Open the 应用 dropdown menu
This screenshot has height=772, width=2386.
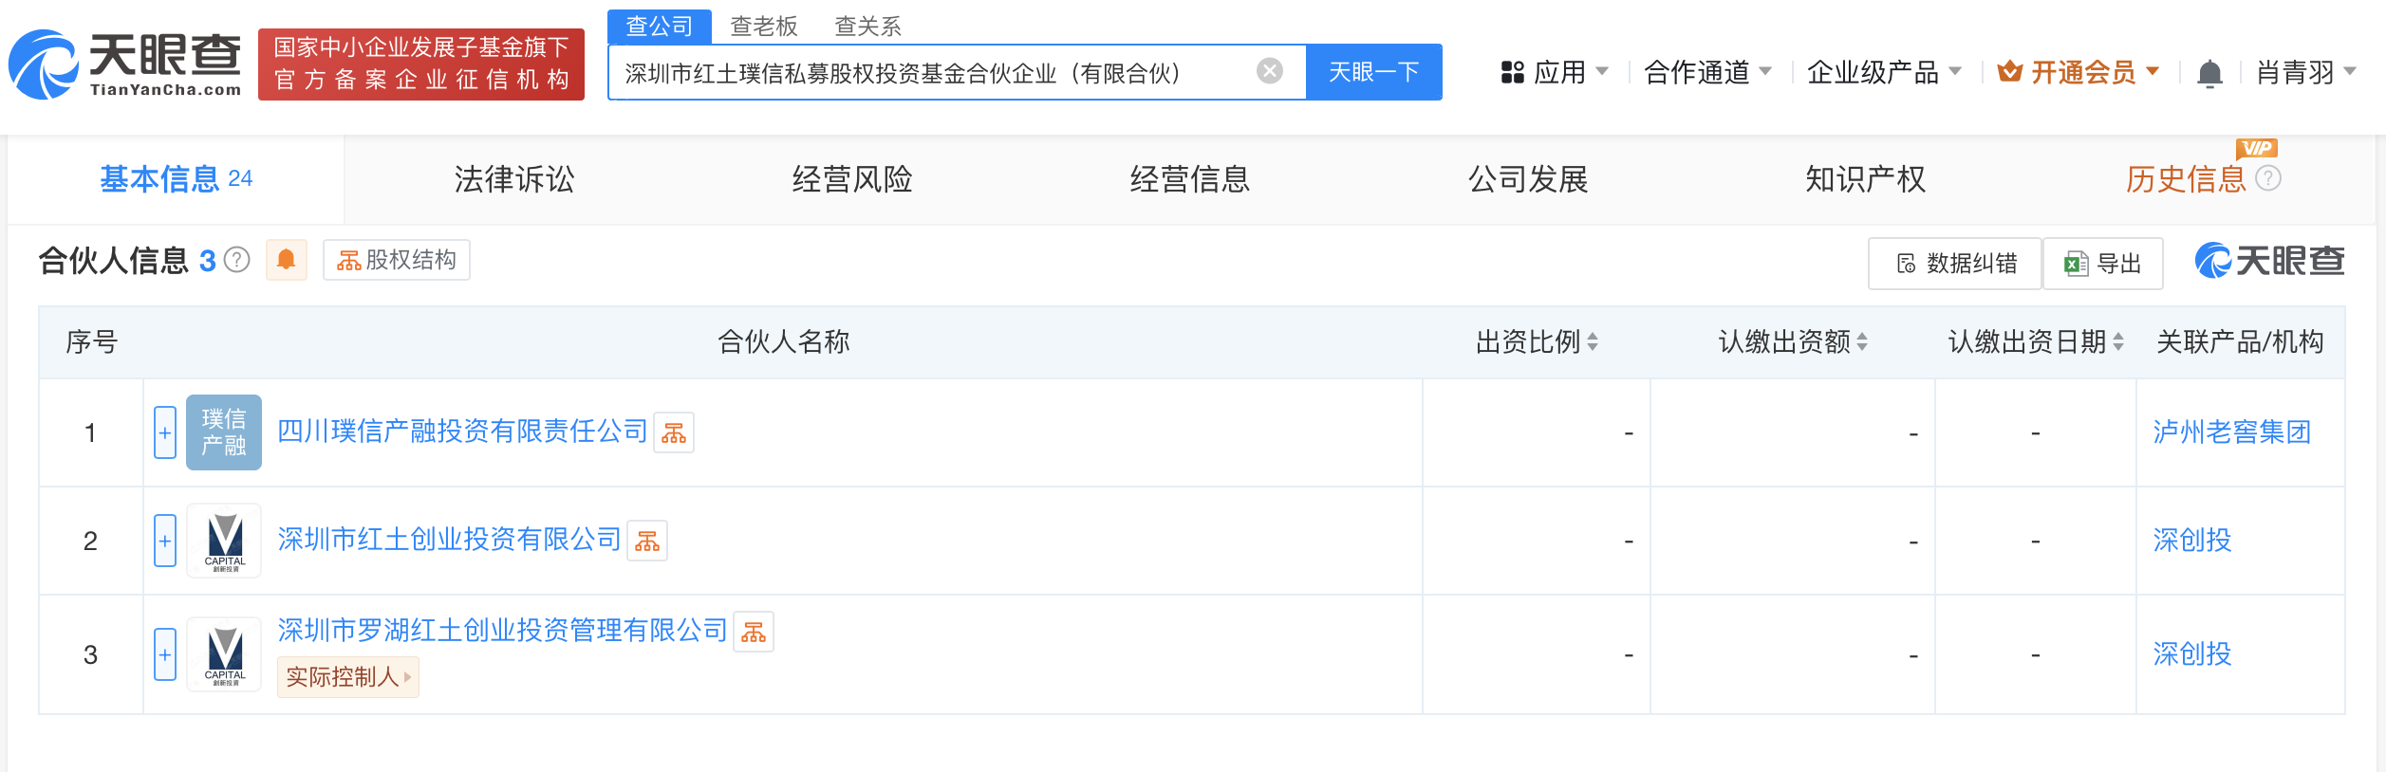pyautogui.click(x=1555, y=72)
